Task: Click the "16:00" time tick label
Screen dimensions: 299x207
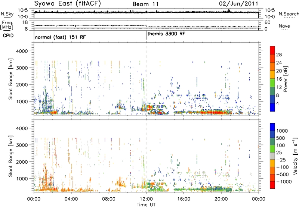Action: [184, 199]
